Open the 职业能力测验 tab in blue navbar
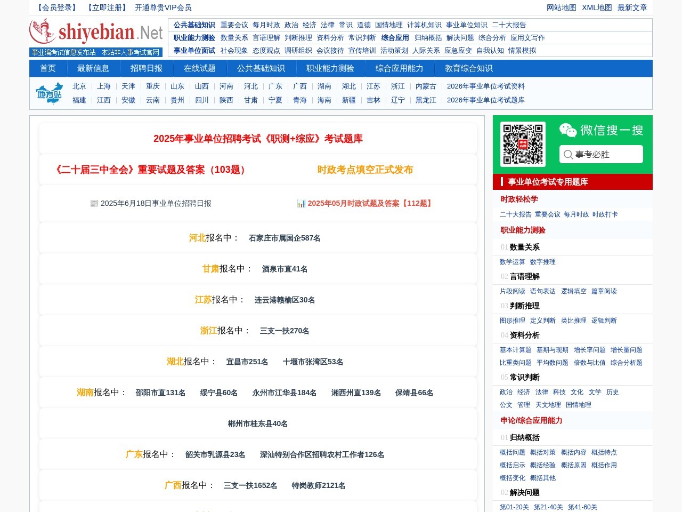 (330, 68)
